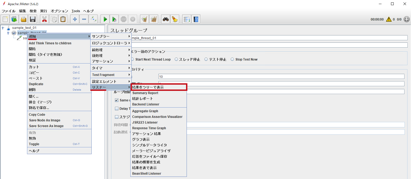The image size is (411, 179).
Task: Expand the サンプラー submenu
Action: pyautogui.click(x=111, y=36)
